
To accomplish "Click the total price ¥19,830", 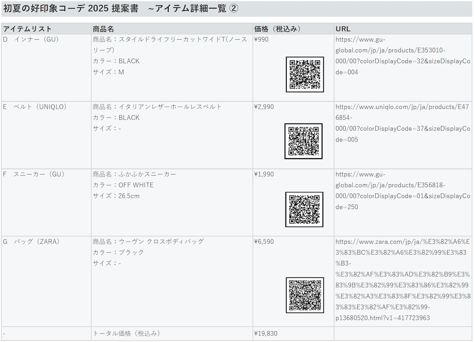I will click(x=266, y=333).
